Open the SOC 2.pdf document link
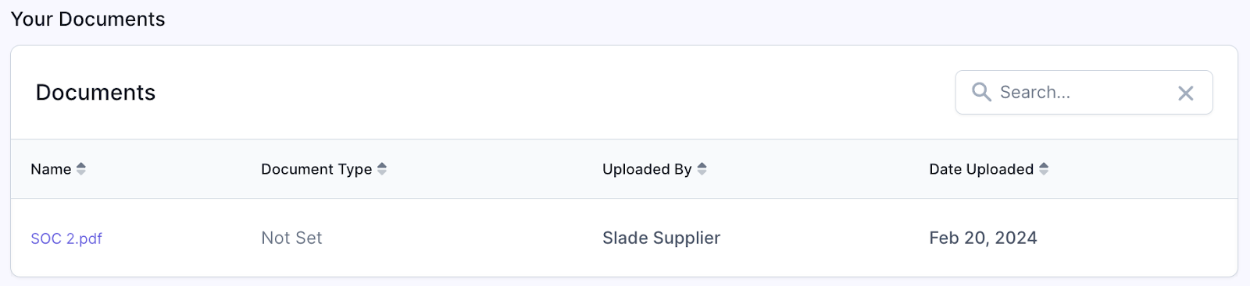Screen dimensions: 1250x286 (66, 238)
